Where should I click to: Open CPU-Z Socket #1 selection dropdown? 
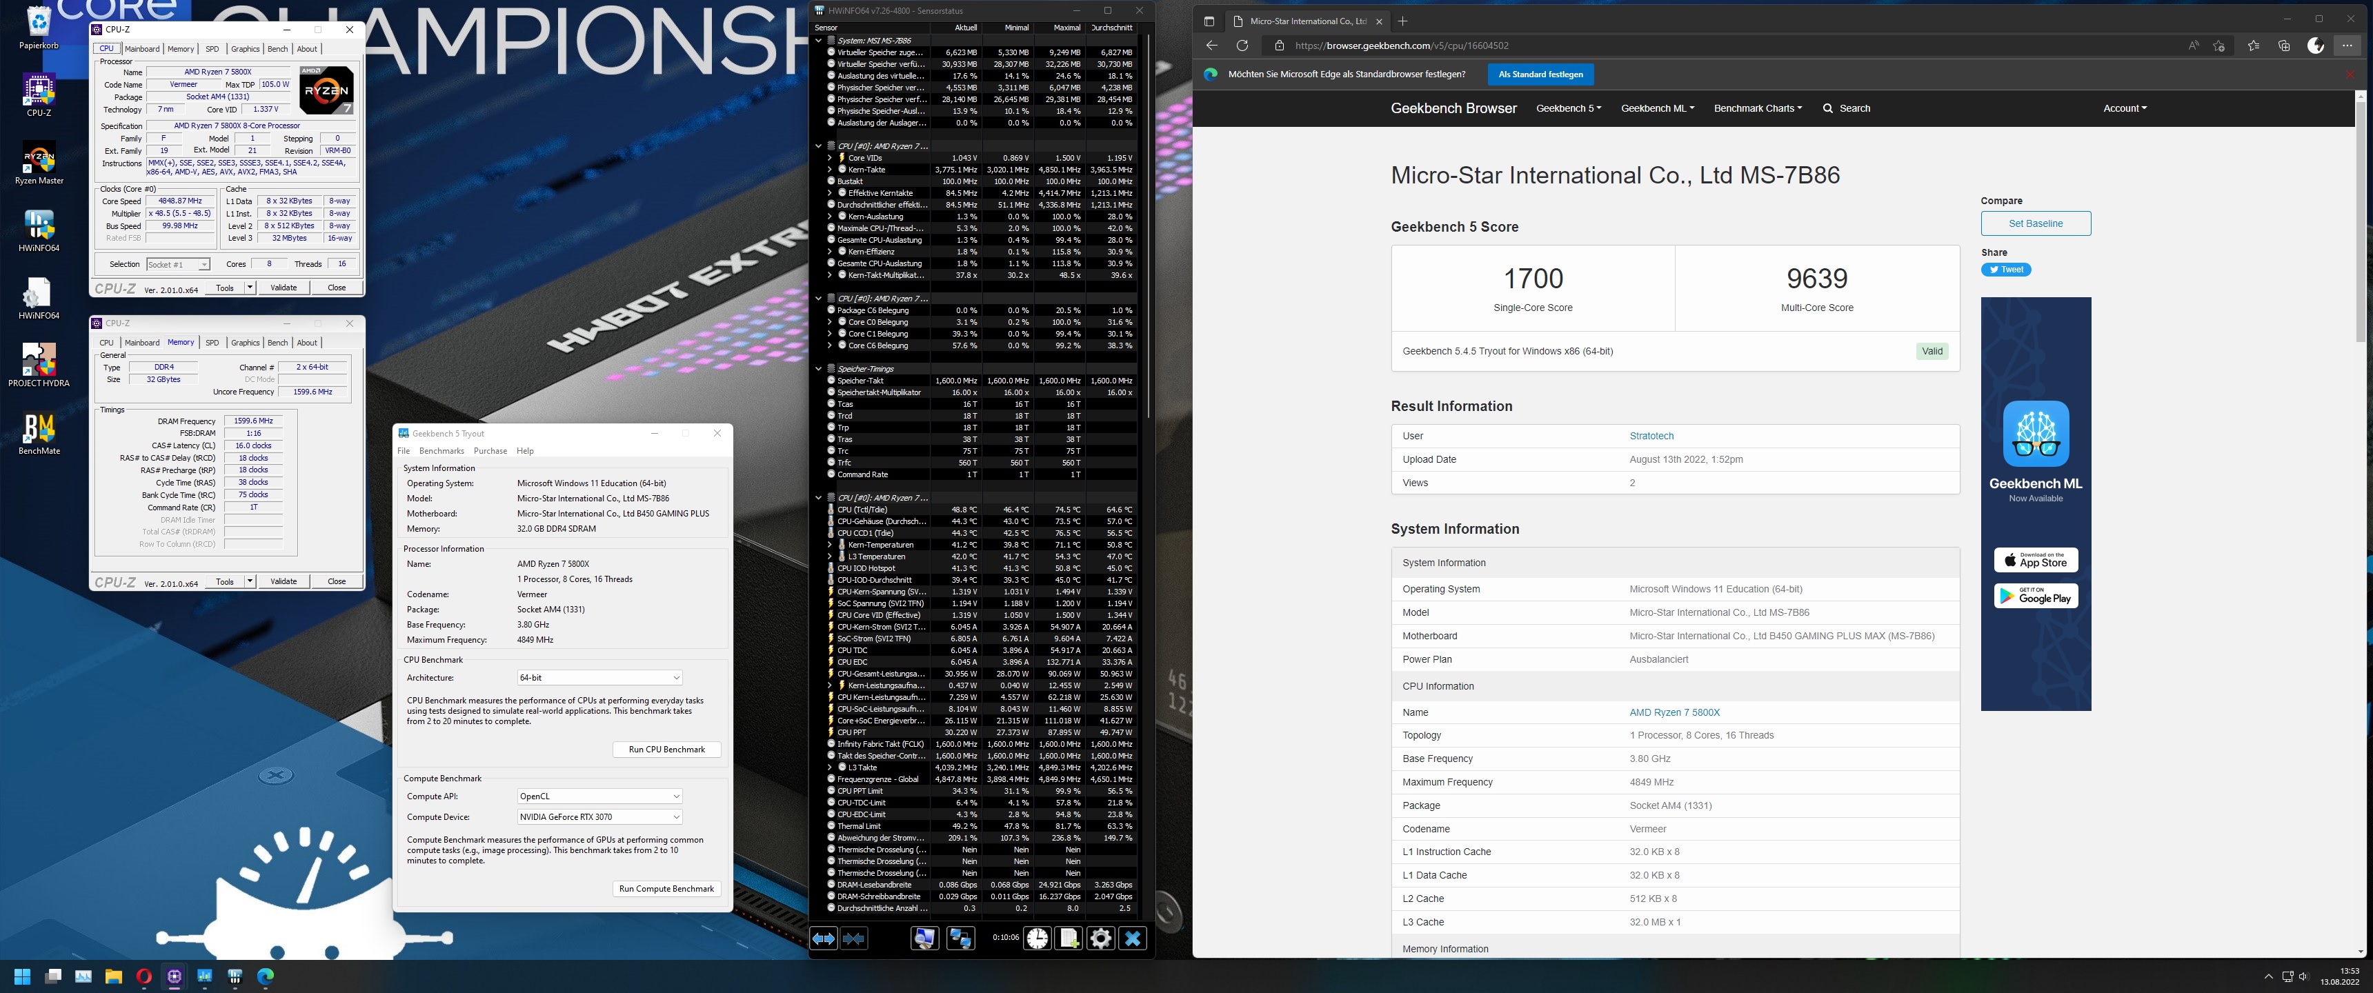tap(178, 264)
